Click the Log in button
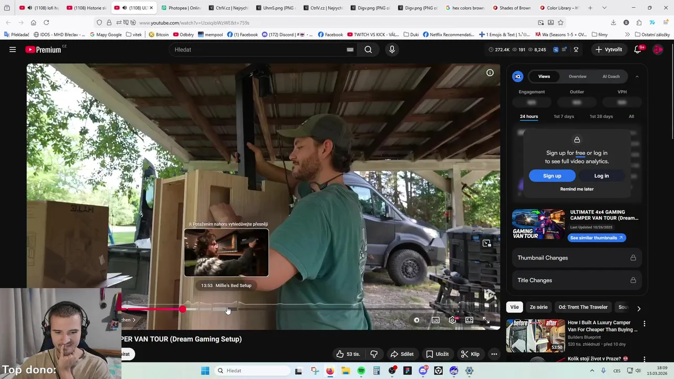 pos(601,176)
